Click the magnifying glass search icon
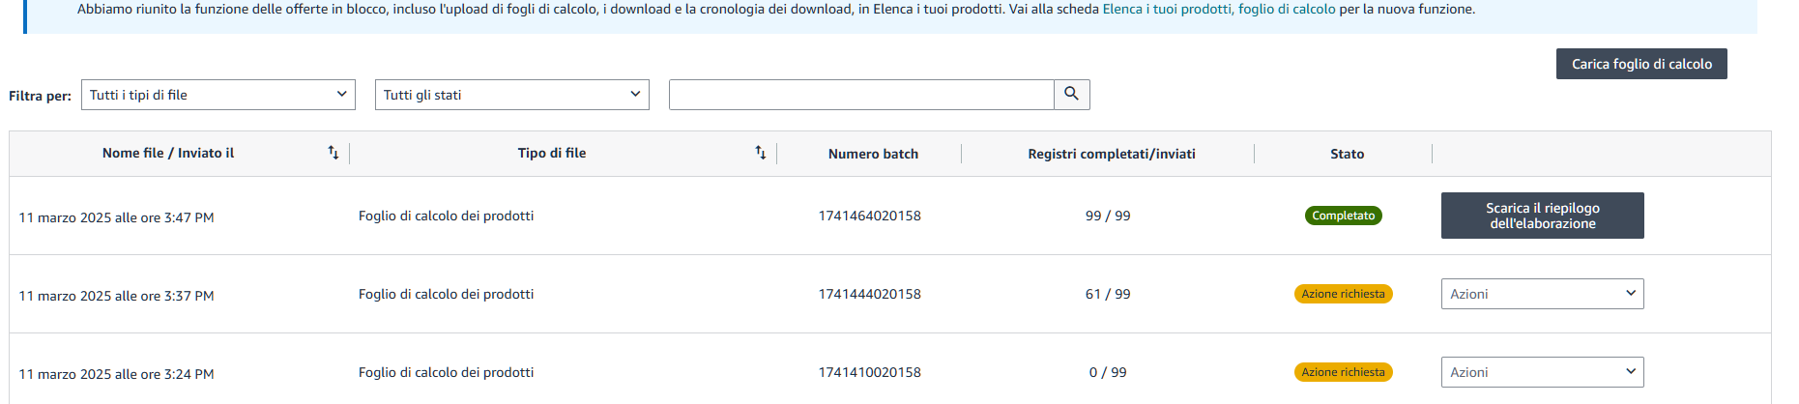This screenshot has width=1799, height=404. point(1071,94)
